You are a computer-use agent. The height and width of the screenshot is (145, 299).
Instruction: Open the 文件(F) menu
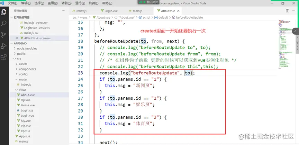12,3
